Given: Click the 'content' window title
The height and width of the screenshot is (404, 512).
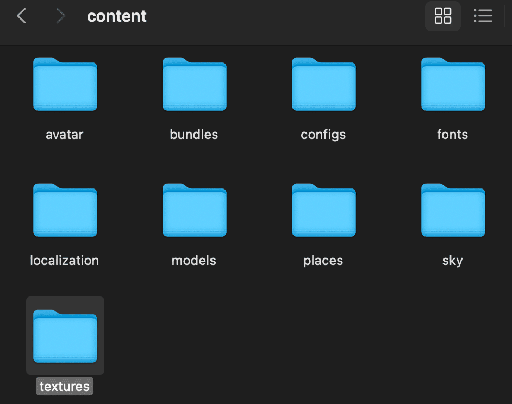Looking at the screenshot, I should point(117,16).
